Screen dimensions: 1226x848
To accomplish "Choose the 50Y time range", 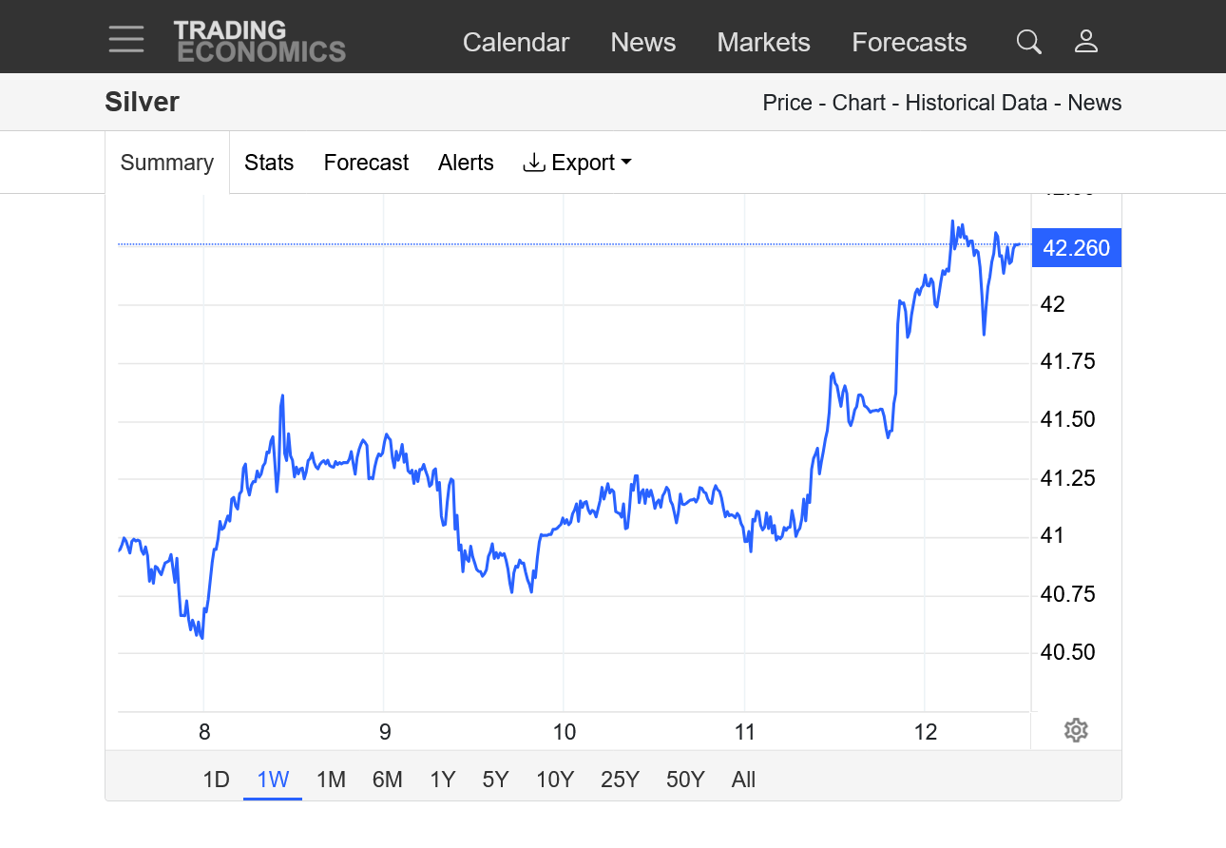I will tap(684, 780).
